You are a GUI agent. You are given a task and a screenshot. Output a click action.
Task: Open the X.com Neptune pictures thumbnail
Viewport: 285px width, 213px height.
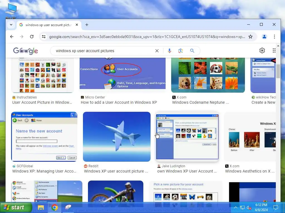[x=208, y=75]
